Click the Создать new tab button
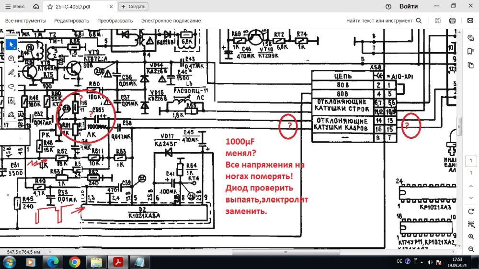Screen dimensions: 479x269 pyautogui.click(x=133, y=7)
